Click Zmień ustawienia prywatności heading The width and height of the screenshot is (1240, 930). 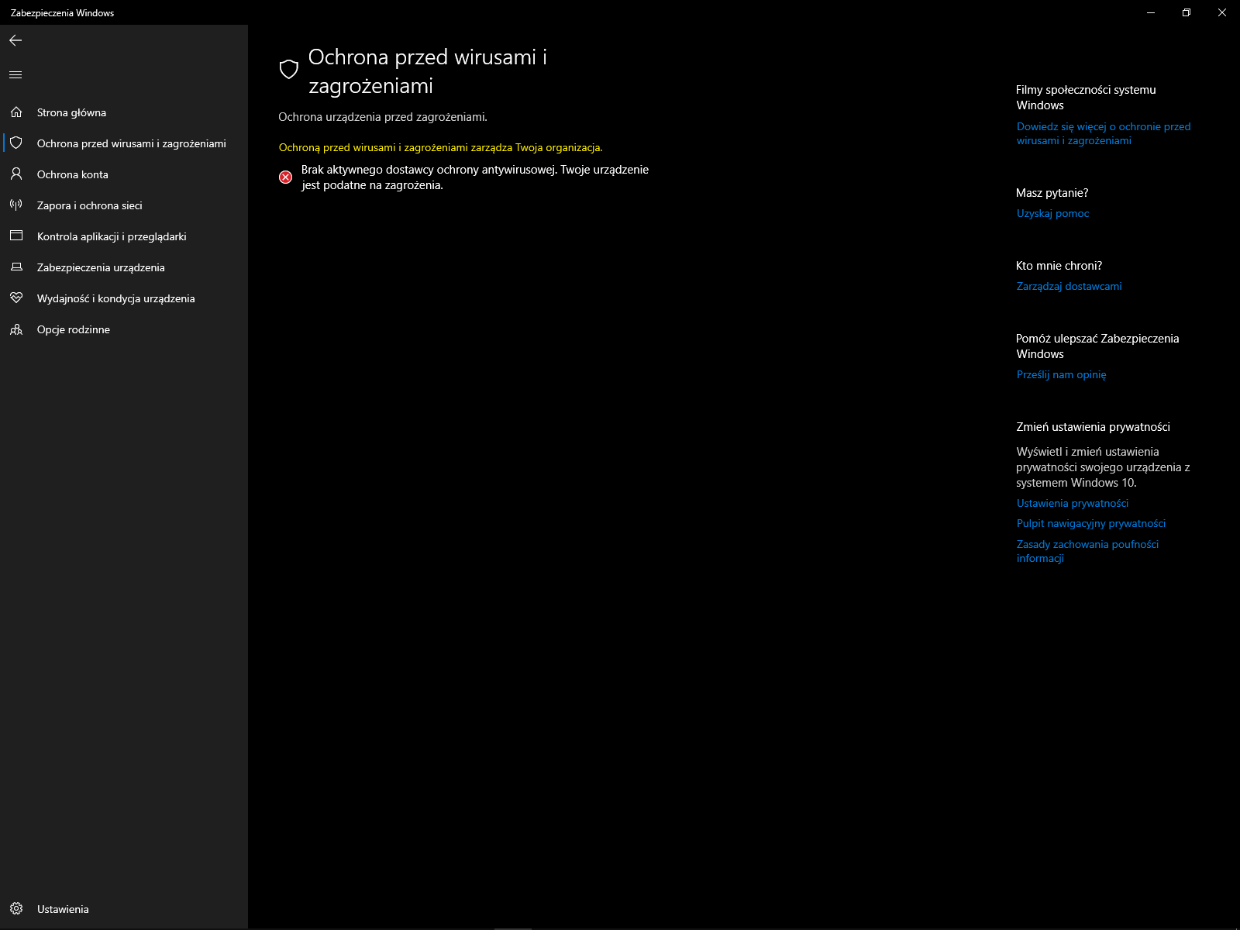coord(1094,427)
